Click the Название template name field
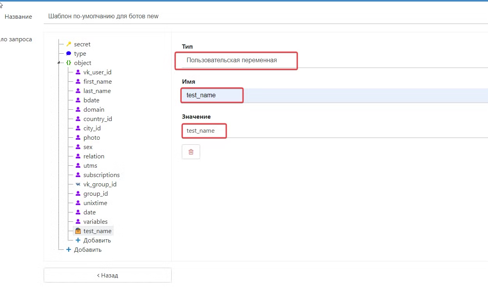The width and height of the screenshot is (488, 307). point(265,16)
